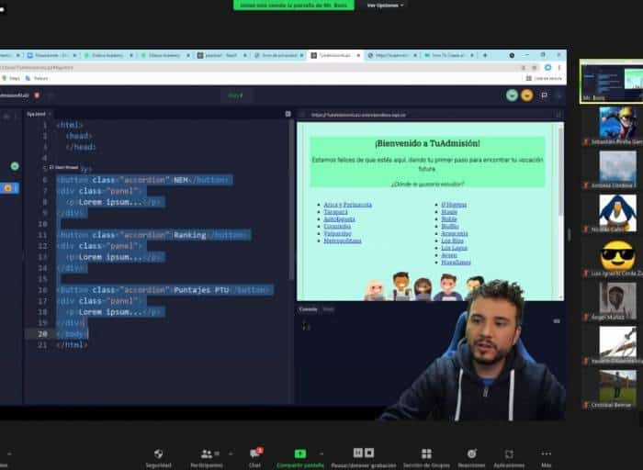Screen dimensions: 643x470
Task: Click the Ranking button code on line 11
Action: pyautogui.click(x=153, y=235)
